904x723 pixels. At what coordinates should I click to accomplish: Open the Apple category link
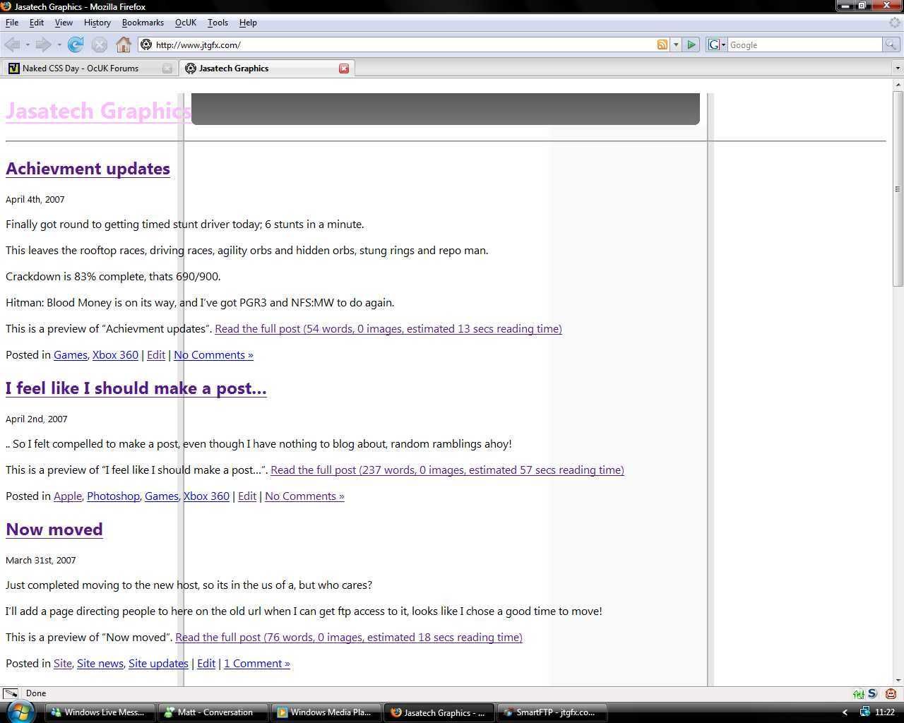click(68, 496)
